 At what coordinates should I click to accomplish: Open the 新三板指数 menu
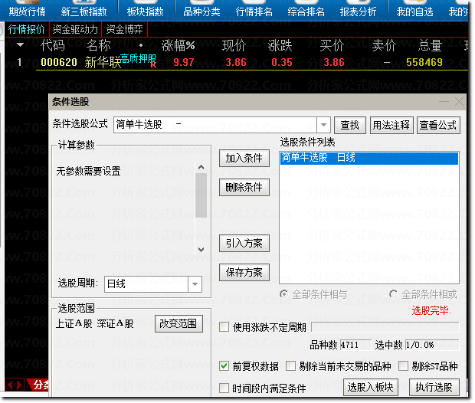click(84, 11)
